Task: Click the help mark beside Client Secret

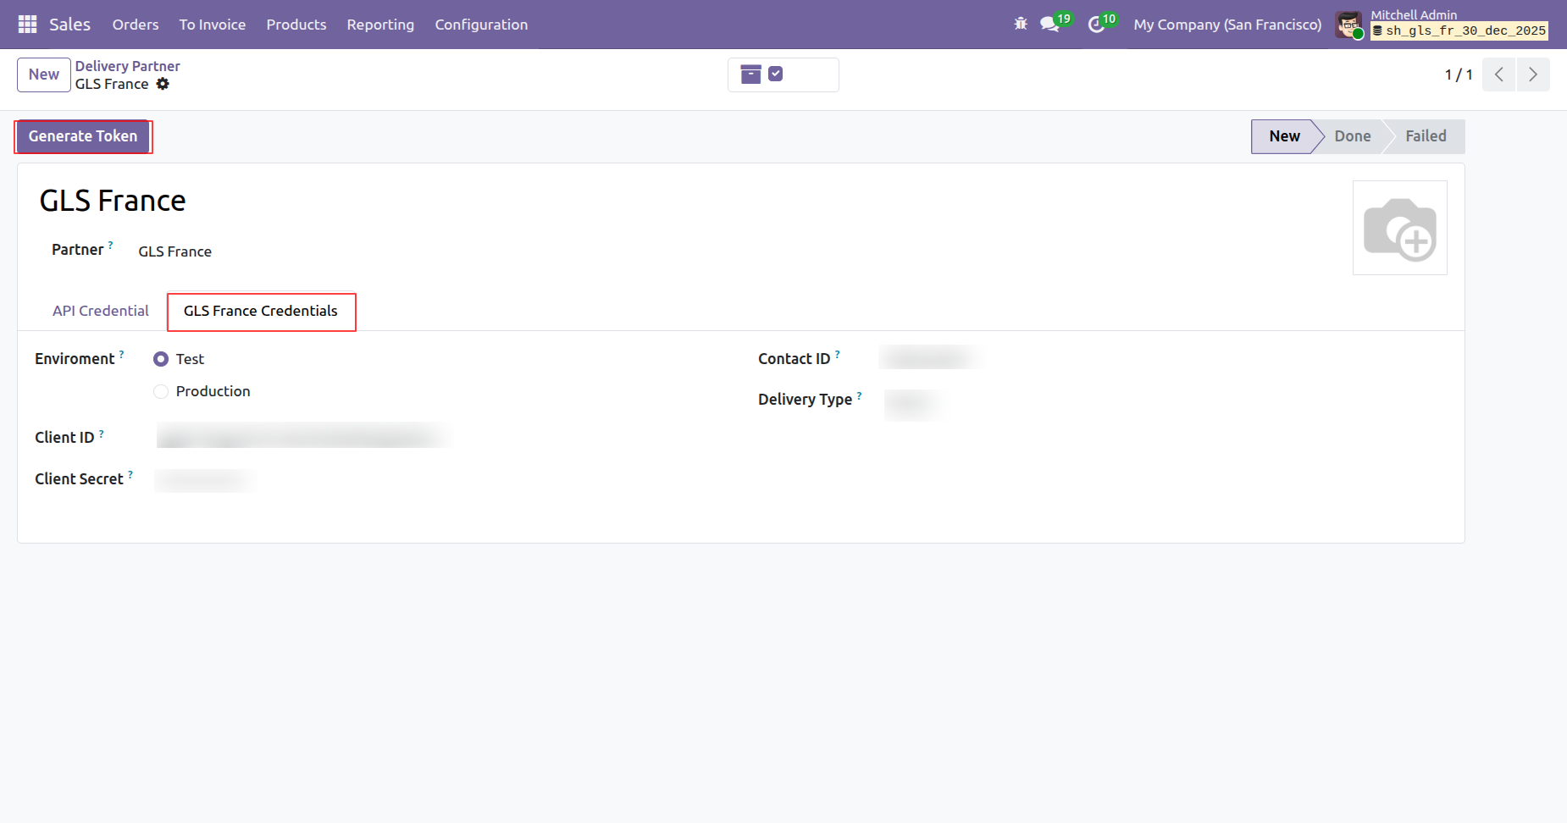Action: [130, 474]
